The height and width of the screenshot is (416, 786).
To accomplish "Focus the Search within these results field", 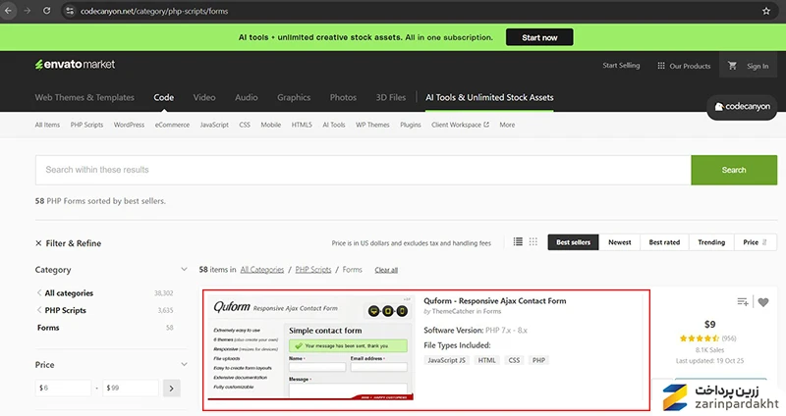I will (x=363, y=170).
